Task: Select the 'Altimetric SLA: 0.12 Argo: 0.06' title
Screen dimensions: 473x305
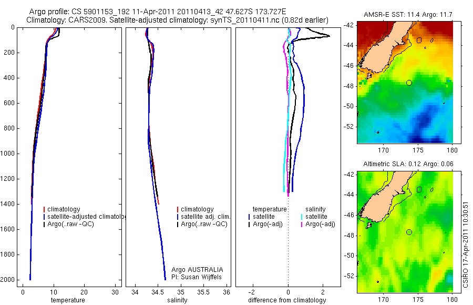Action: coord(408,164)
